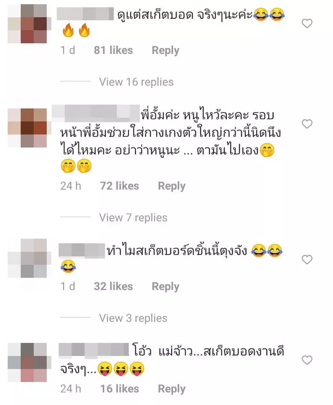Open second commenter's blurred profile picture

[27, 128]
